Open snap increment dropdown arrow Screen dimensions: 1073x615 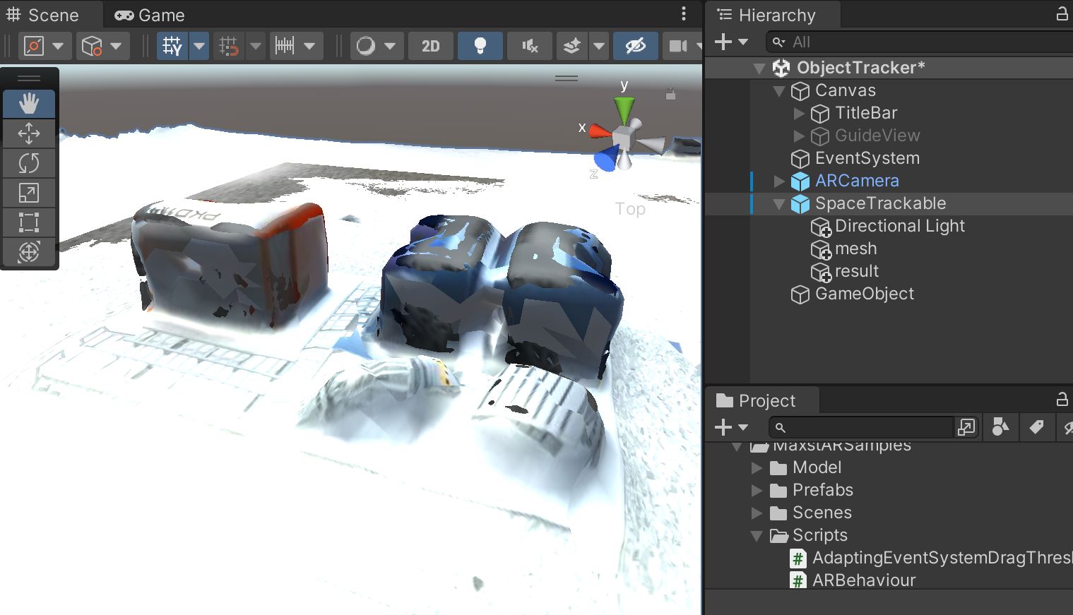[x=309, y=46]
